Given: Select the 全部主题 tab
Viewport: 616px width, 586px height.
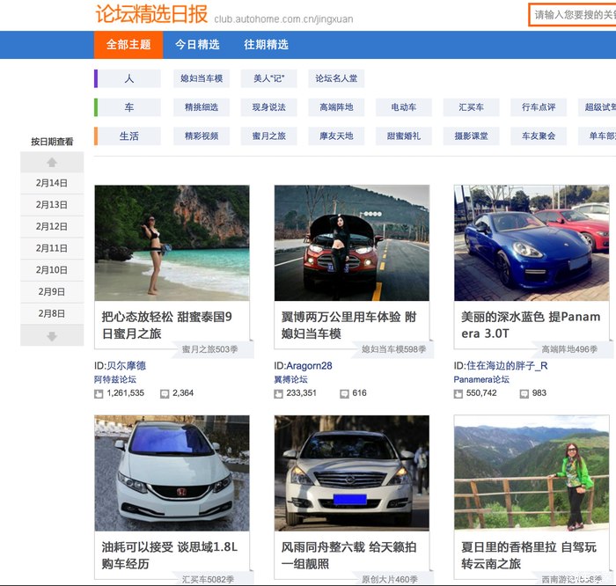Looking at the screenshot, I should point(128,45).
